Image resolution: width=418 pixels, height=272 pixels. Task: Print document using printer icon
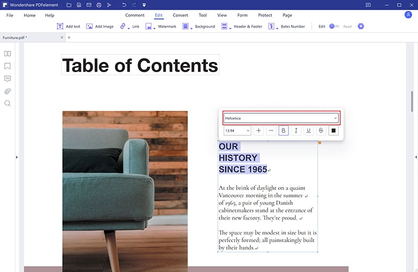point(99,5)
